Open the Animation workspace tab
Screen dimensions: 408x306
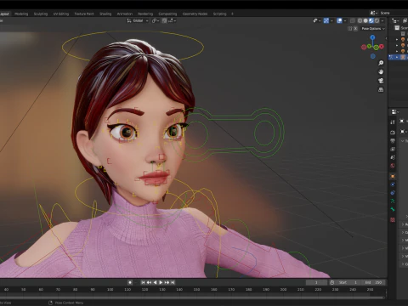[x=125, y=14]
